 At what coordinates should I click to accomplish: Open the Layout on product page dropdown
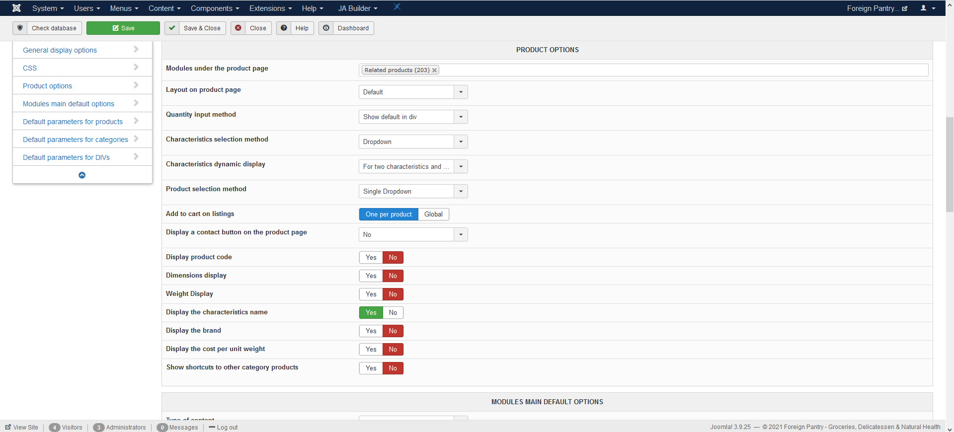point(413,92)
